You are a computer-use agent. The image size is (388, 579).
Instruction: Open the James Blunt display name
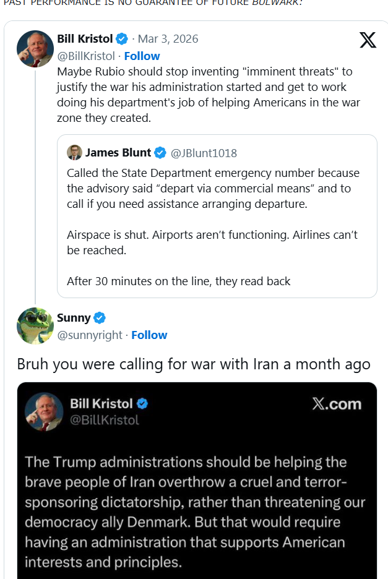(x=118, y=152)
